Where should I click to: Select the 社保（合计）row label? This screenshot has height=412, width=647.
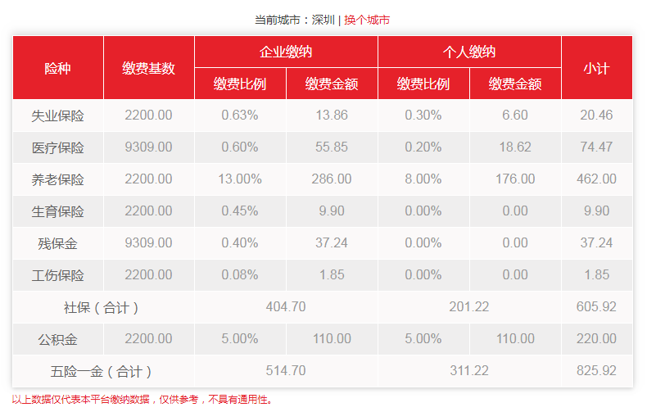(101, 307)
